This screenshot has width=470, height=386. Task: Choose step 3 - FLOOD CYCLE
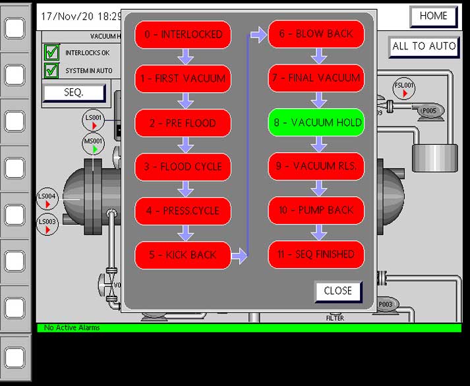183,167
